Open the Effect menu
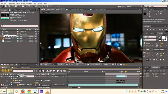The image size is (168, 94). coord(23,3)
